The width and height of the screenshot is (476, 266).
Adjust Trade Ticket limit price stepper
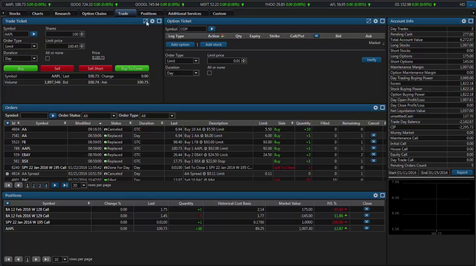click(x=82, y=46)
